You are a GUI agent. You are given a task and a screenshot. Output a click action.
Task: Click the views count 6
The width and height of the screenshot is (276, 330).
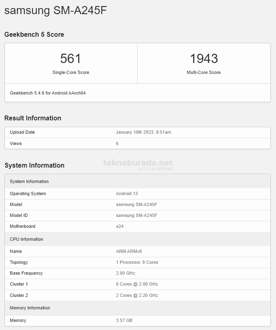pyautogui.click(x=117, y=143)
